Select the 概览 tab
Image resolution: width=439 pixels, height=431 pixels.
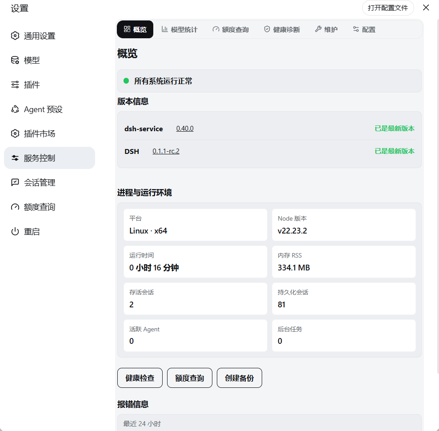pyautogui.click(x=135, y=29)
